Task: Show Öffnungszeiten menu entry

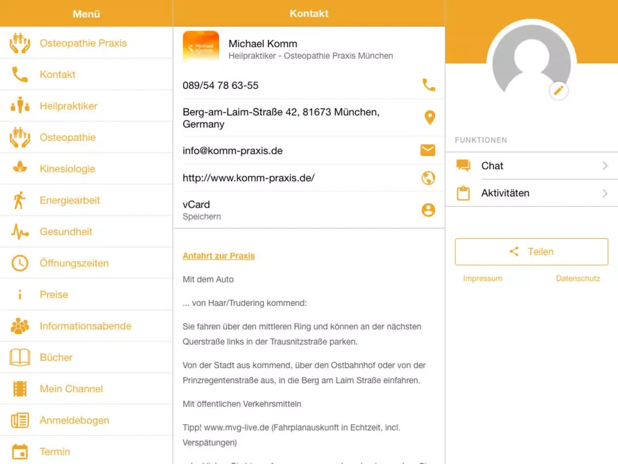Action: pyautogui.click(x=86, y=263)
